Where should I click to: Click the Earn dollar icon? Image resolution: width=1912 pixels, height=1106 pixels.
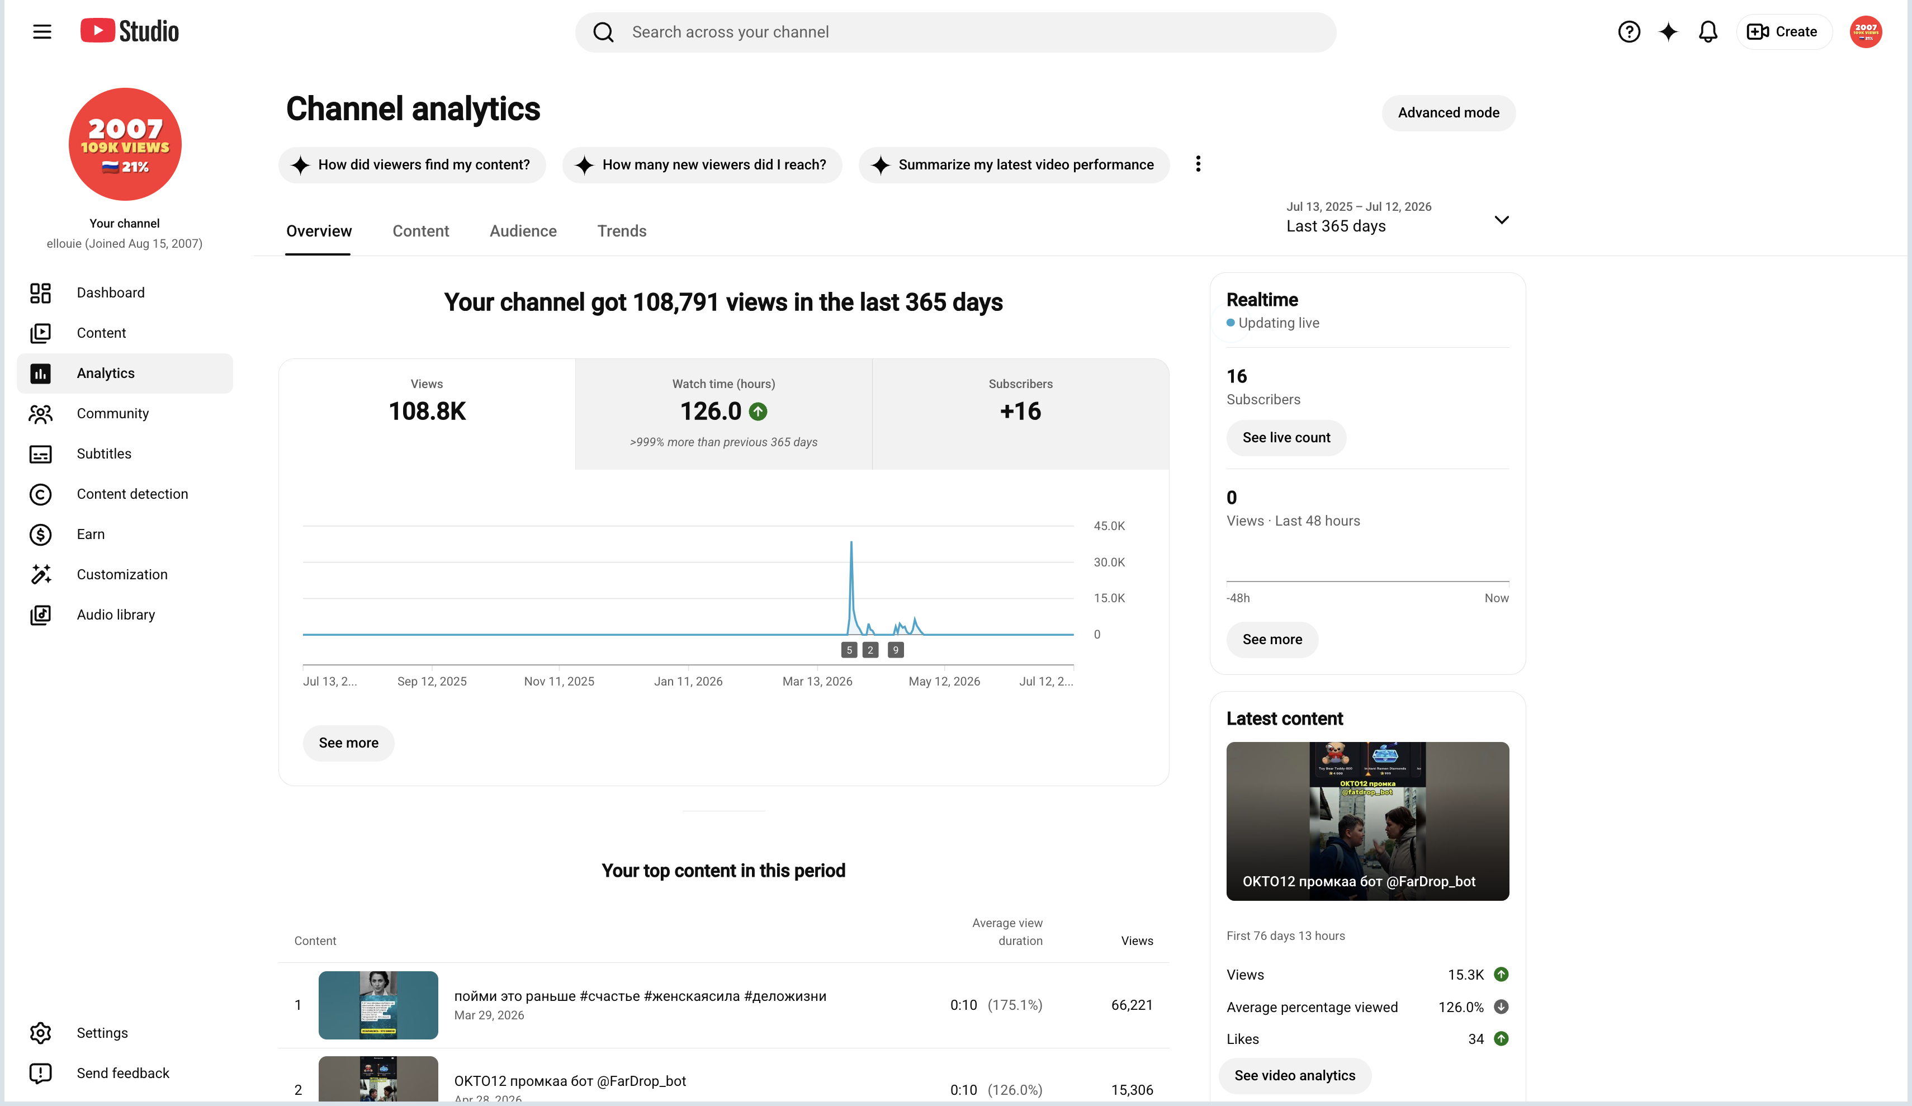point(40,535)
